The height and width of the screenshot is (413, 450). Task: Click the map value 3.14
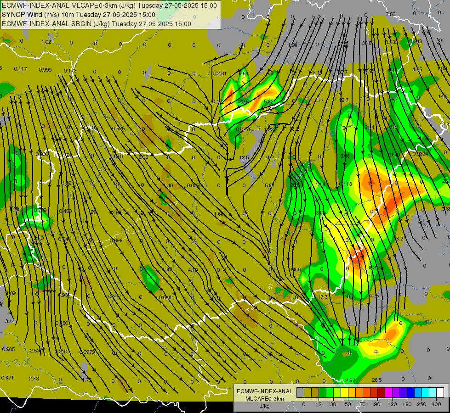click(10, 321)
